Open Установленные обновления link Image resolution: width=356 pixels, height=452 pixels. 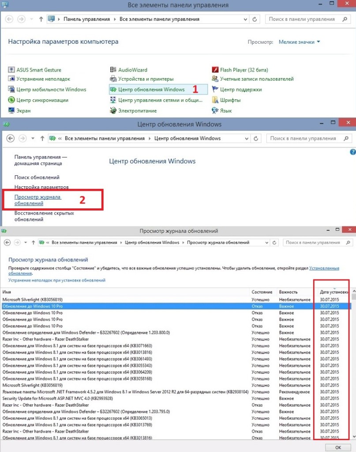[x=324, y=268]
